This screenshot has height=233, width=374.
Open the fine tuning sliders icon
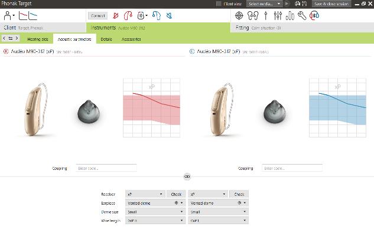point(278,16)
